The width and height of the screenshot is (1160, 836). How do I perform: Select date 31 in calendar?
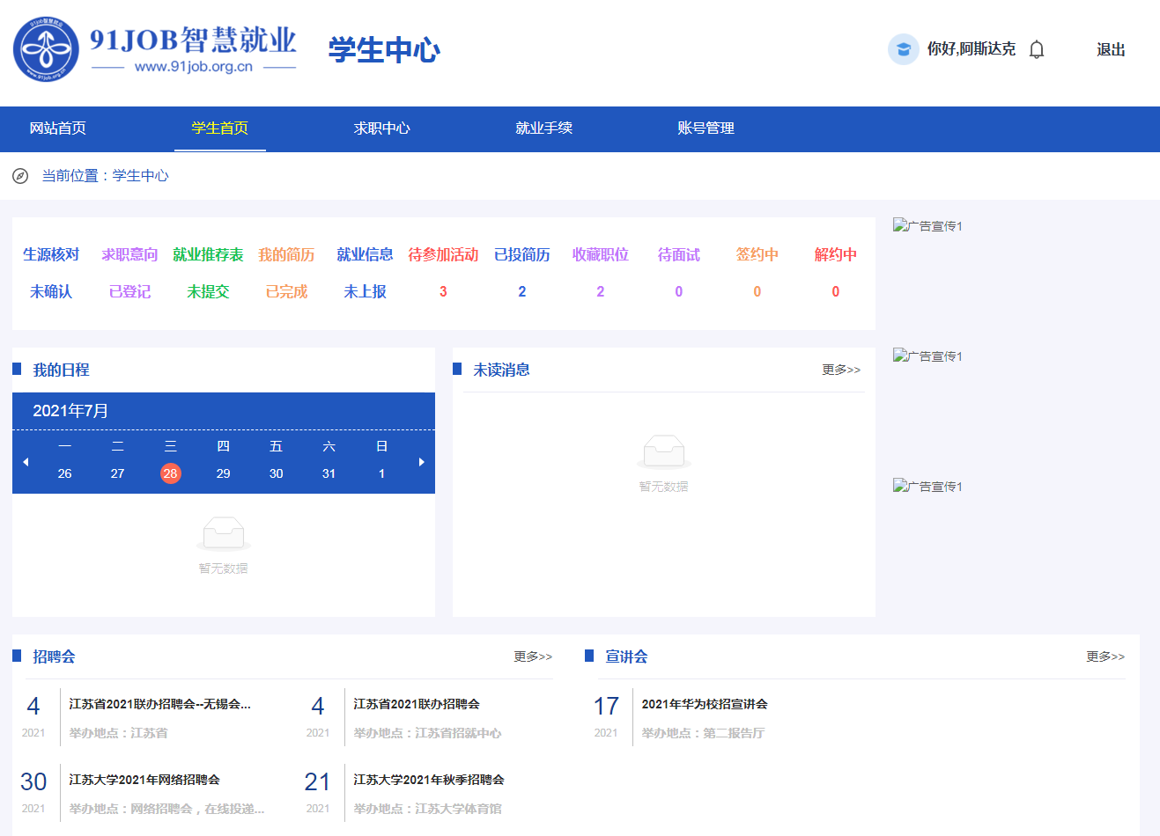pos(329,473)
